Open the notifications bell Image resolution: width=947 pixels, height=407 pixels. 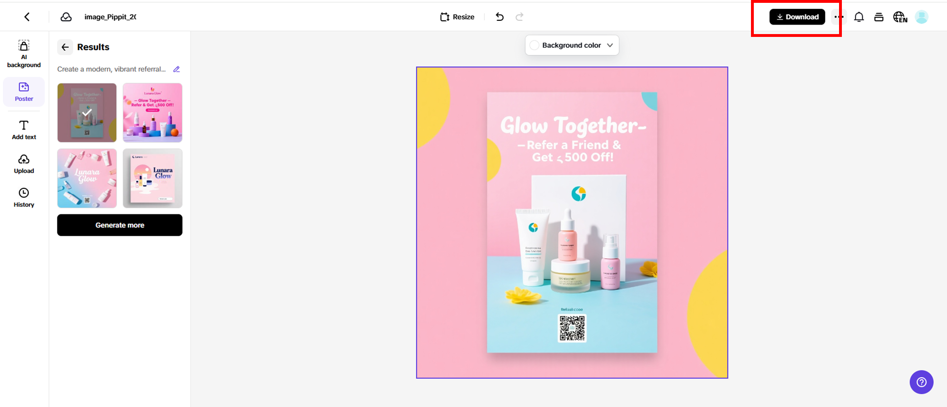pos(859,17)
